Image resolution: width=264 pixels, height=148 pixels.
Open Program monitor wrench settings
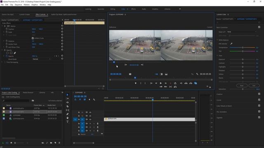(x=197, y=74)
